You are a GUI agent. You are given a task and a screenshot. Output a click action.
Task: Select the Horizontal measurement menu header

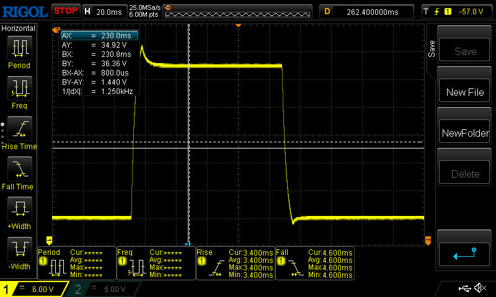tap(19, 29)
